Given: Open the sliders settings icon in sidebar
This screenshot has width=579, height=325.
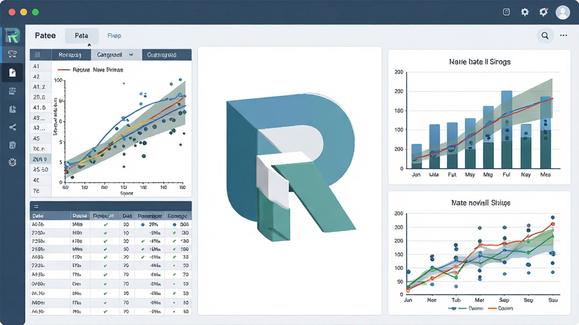Looking at the screenshot, I should coord(12,54).
